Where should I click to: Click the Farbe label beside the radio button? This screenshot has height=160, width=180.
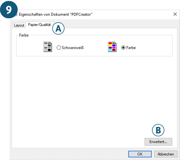(x=131, y=48)
